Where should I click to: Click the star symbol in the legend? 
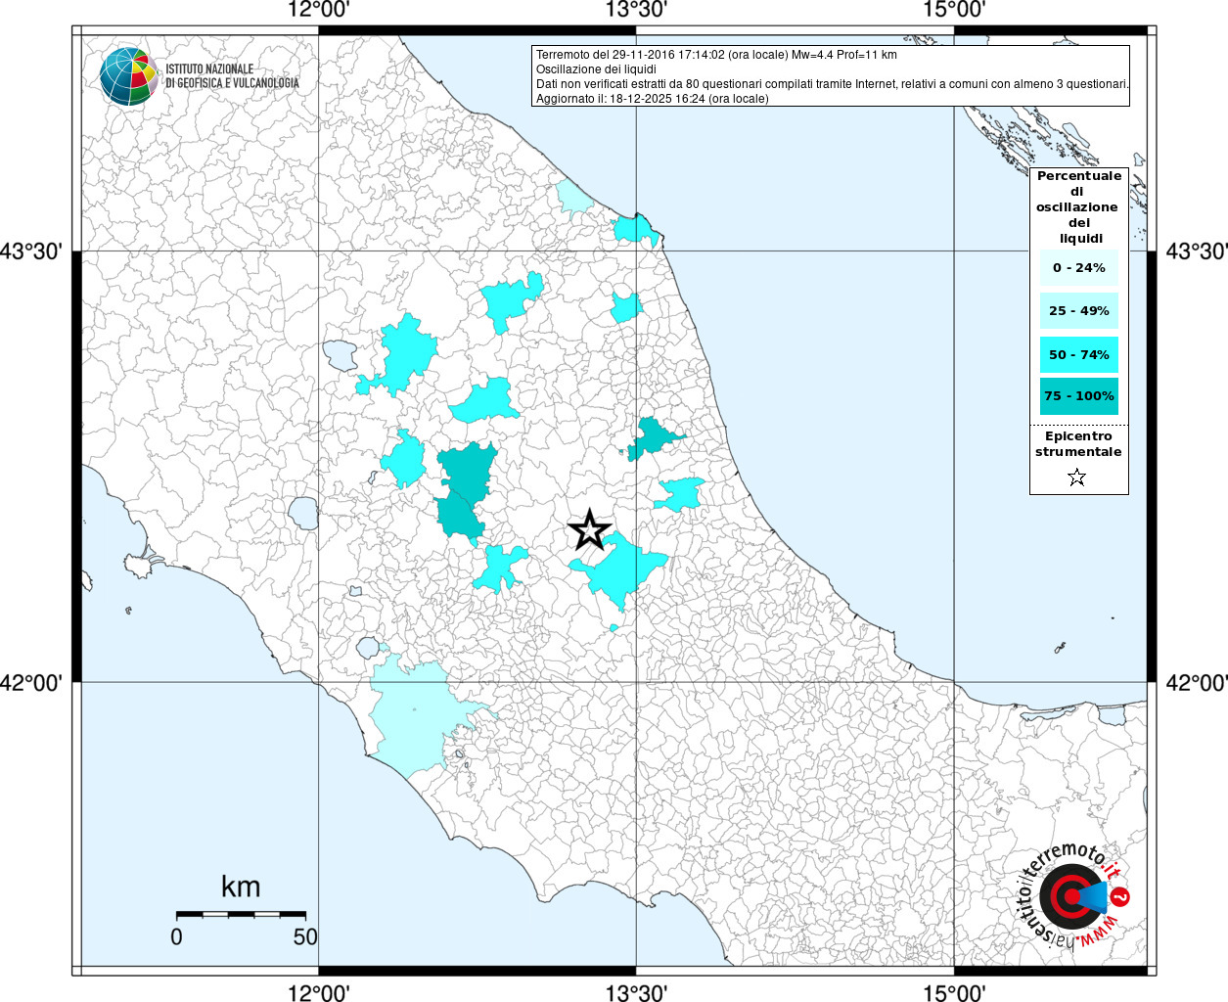tap(1077, 478)
